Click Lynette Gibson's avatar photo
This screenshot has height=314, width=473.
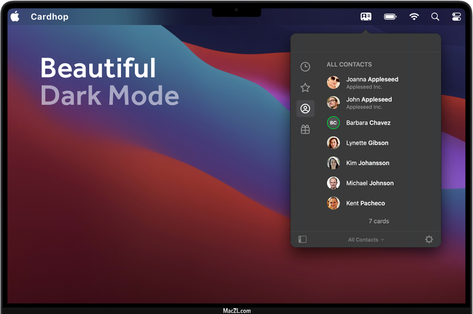tap(333, 143)
